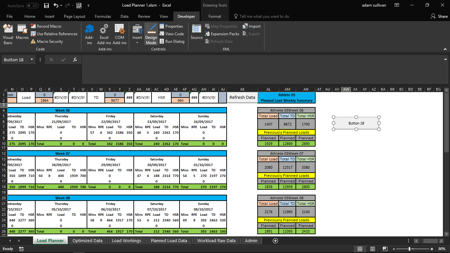Open the XML Source pane
Screen dimensions: 450x253
[x=197, y=32]
